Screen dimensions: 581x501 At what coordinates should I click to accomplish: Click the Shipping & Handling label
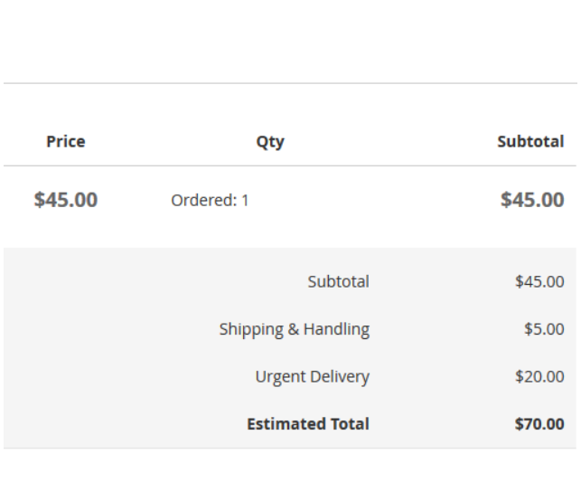[x=295, y=329]
